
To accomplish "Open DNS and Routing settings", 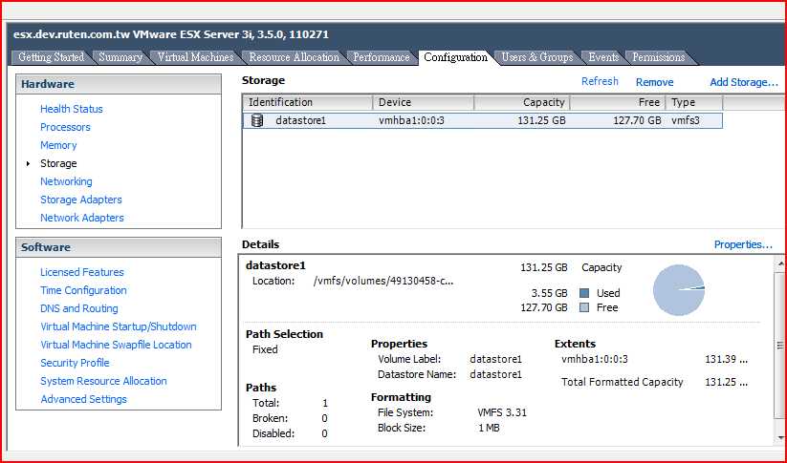I will click(x=79, y=308).
